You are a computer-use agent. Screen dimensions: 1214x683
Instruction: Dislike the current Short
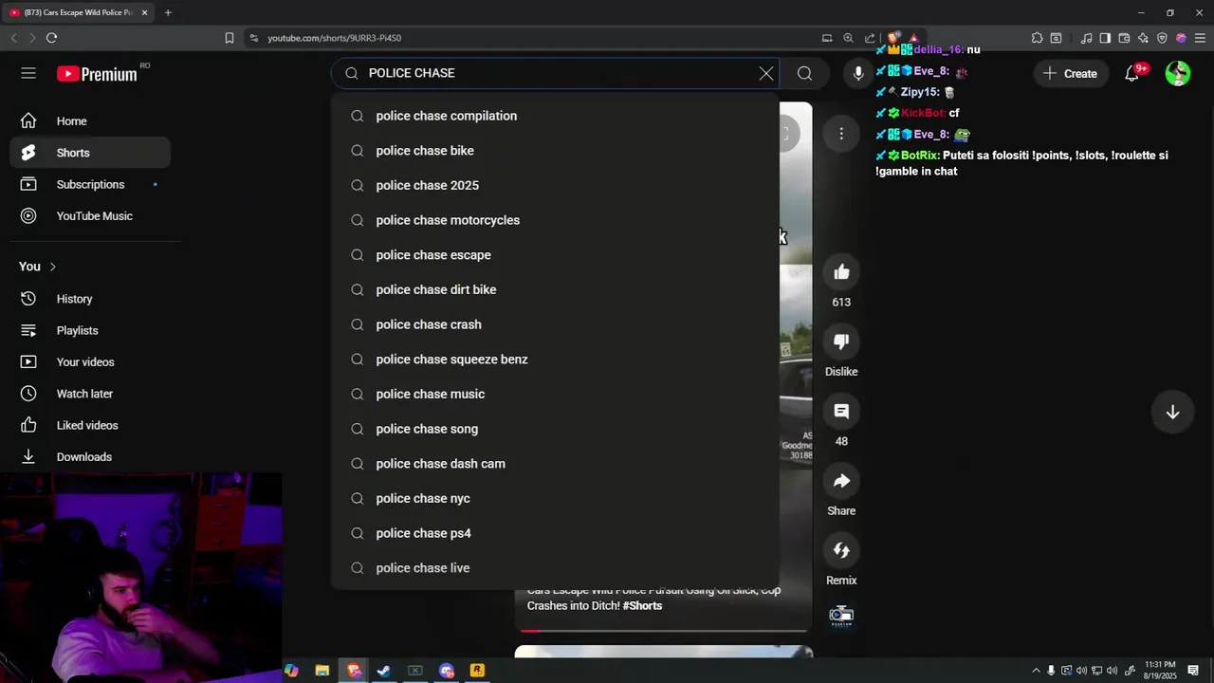841,341
